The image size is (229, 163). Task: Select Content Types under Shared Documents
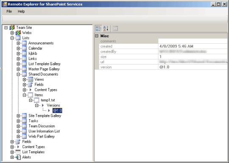(x=46, y=90)
